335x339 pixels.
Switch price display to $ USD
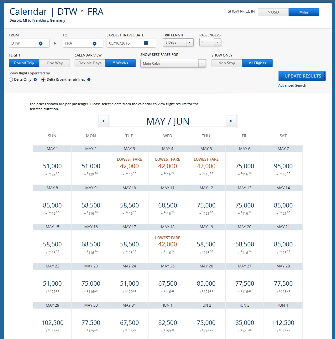click(x=273, y=12)
